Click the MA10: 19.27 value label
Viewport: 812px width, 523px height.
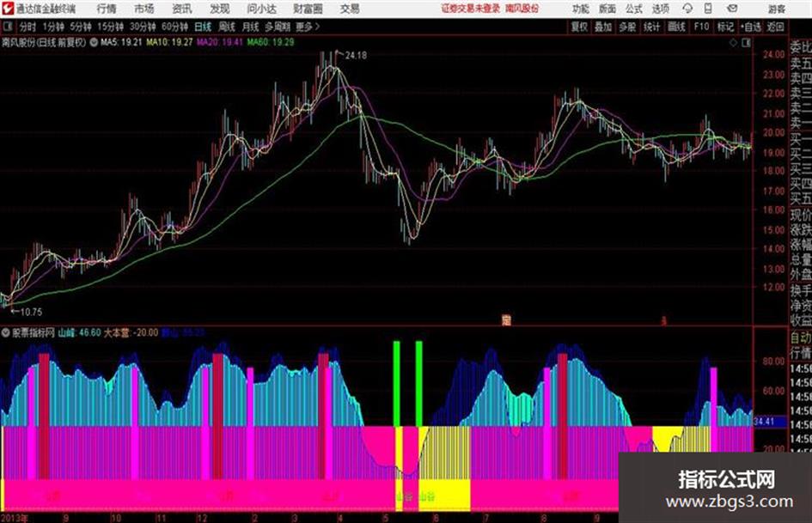[169, 42]
